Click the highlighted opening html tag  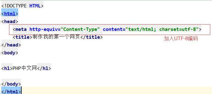point(10,14)
